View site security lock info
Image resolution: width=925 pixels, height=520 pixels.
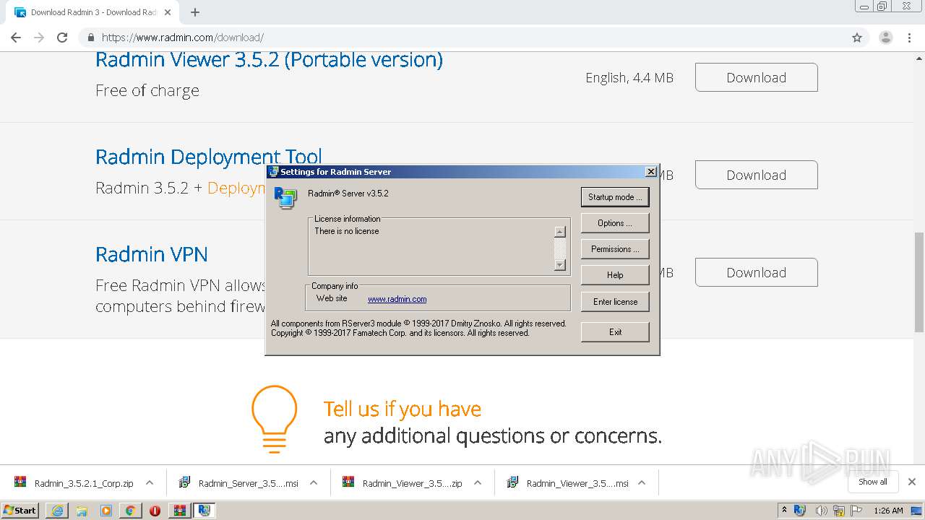pos(91,38)
